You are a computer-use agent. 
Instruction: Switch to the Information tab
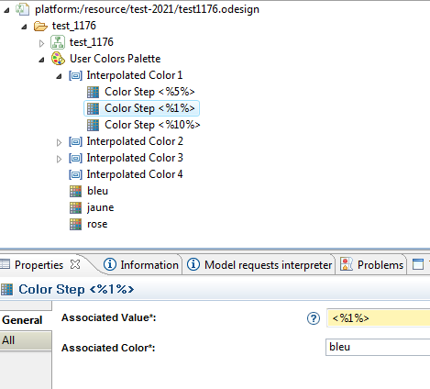coord(141,265)
